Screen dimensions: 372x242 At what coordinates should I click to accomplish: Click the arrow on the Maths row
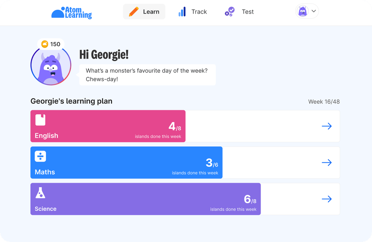click(x=327, y=162)
